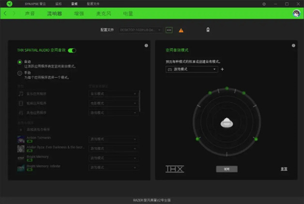Open the profile three-dots options button
Screen dimensions: 304x204
[x=169, y=30]
